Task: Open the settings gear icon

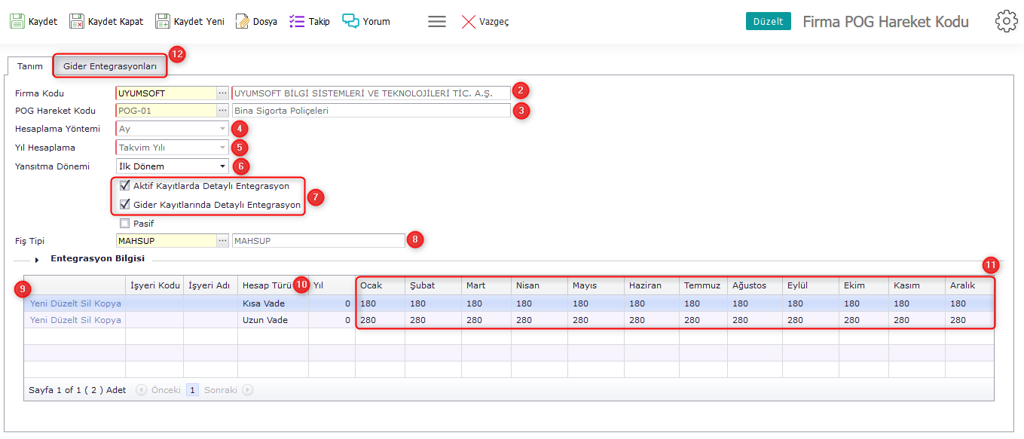Action: [1006, 21]
